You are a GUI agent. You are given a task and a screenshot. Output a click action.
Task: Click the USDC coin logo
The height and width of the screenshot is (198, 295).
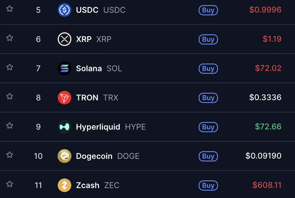coord(64,10)
